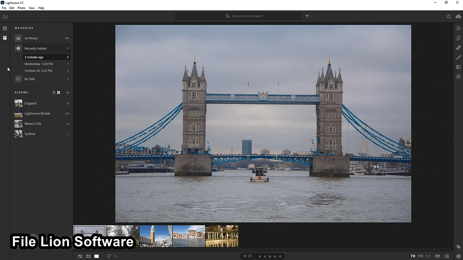Open the sort order dropdown

tap(111, 256)
